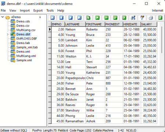The height and width of the screenshot is (132, 165).
Task: Click the MultiLang.csv table icon
Action: click(x=13, y=30)
